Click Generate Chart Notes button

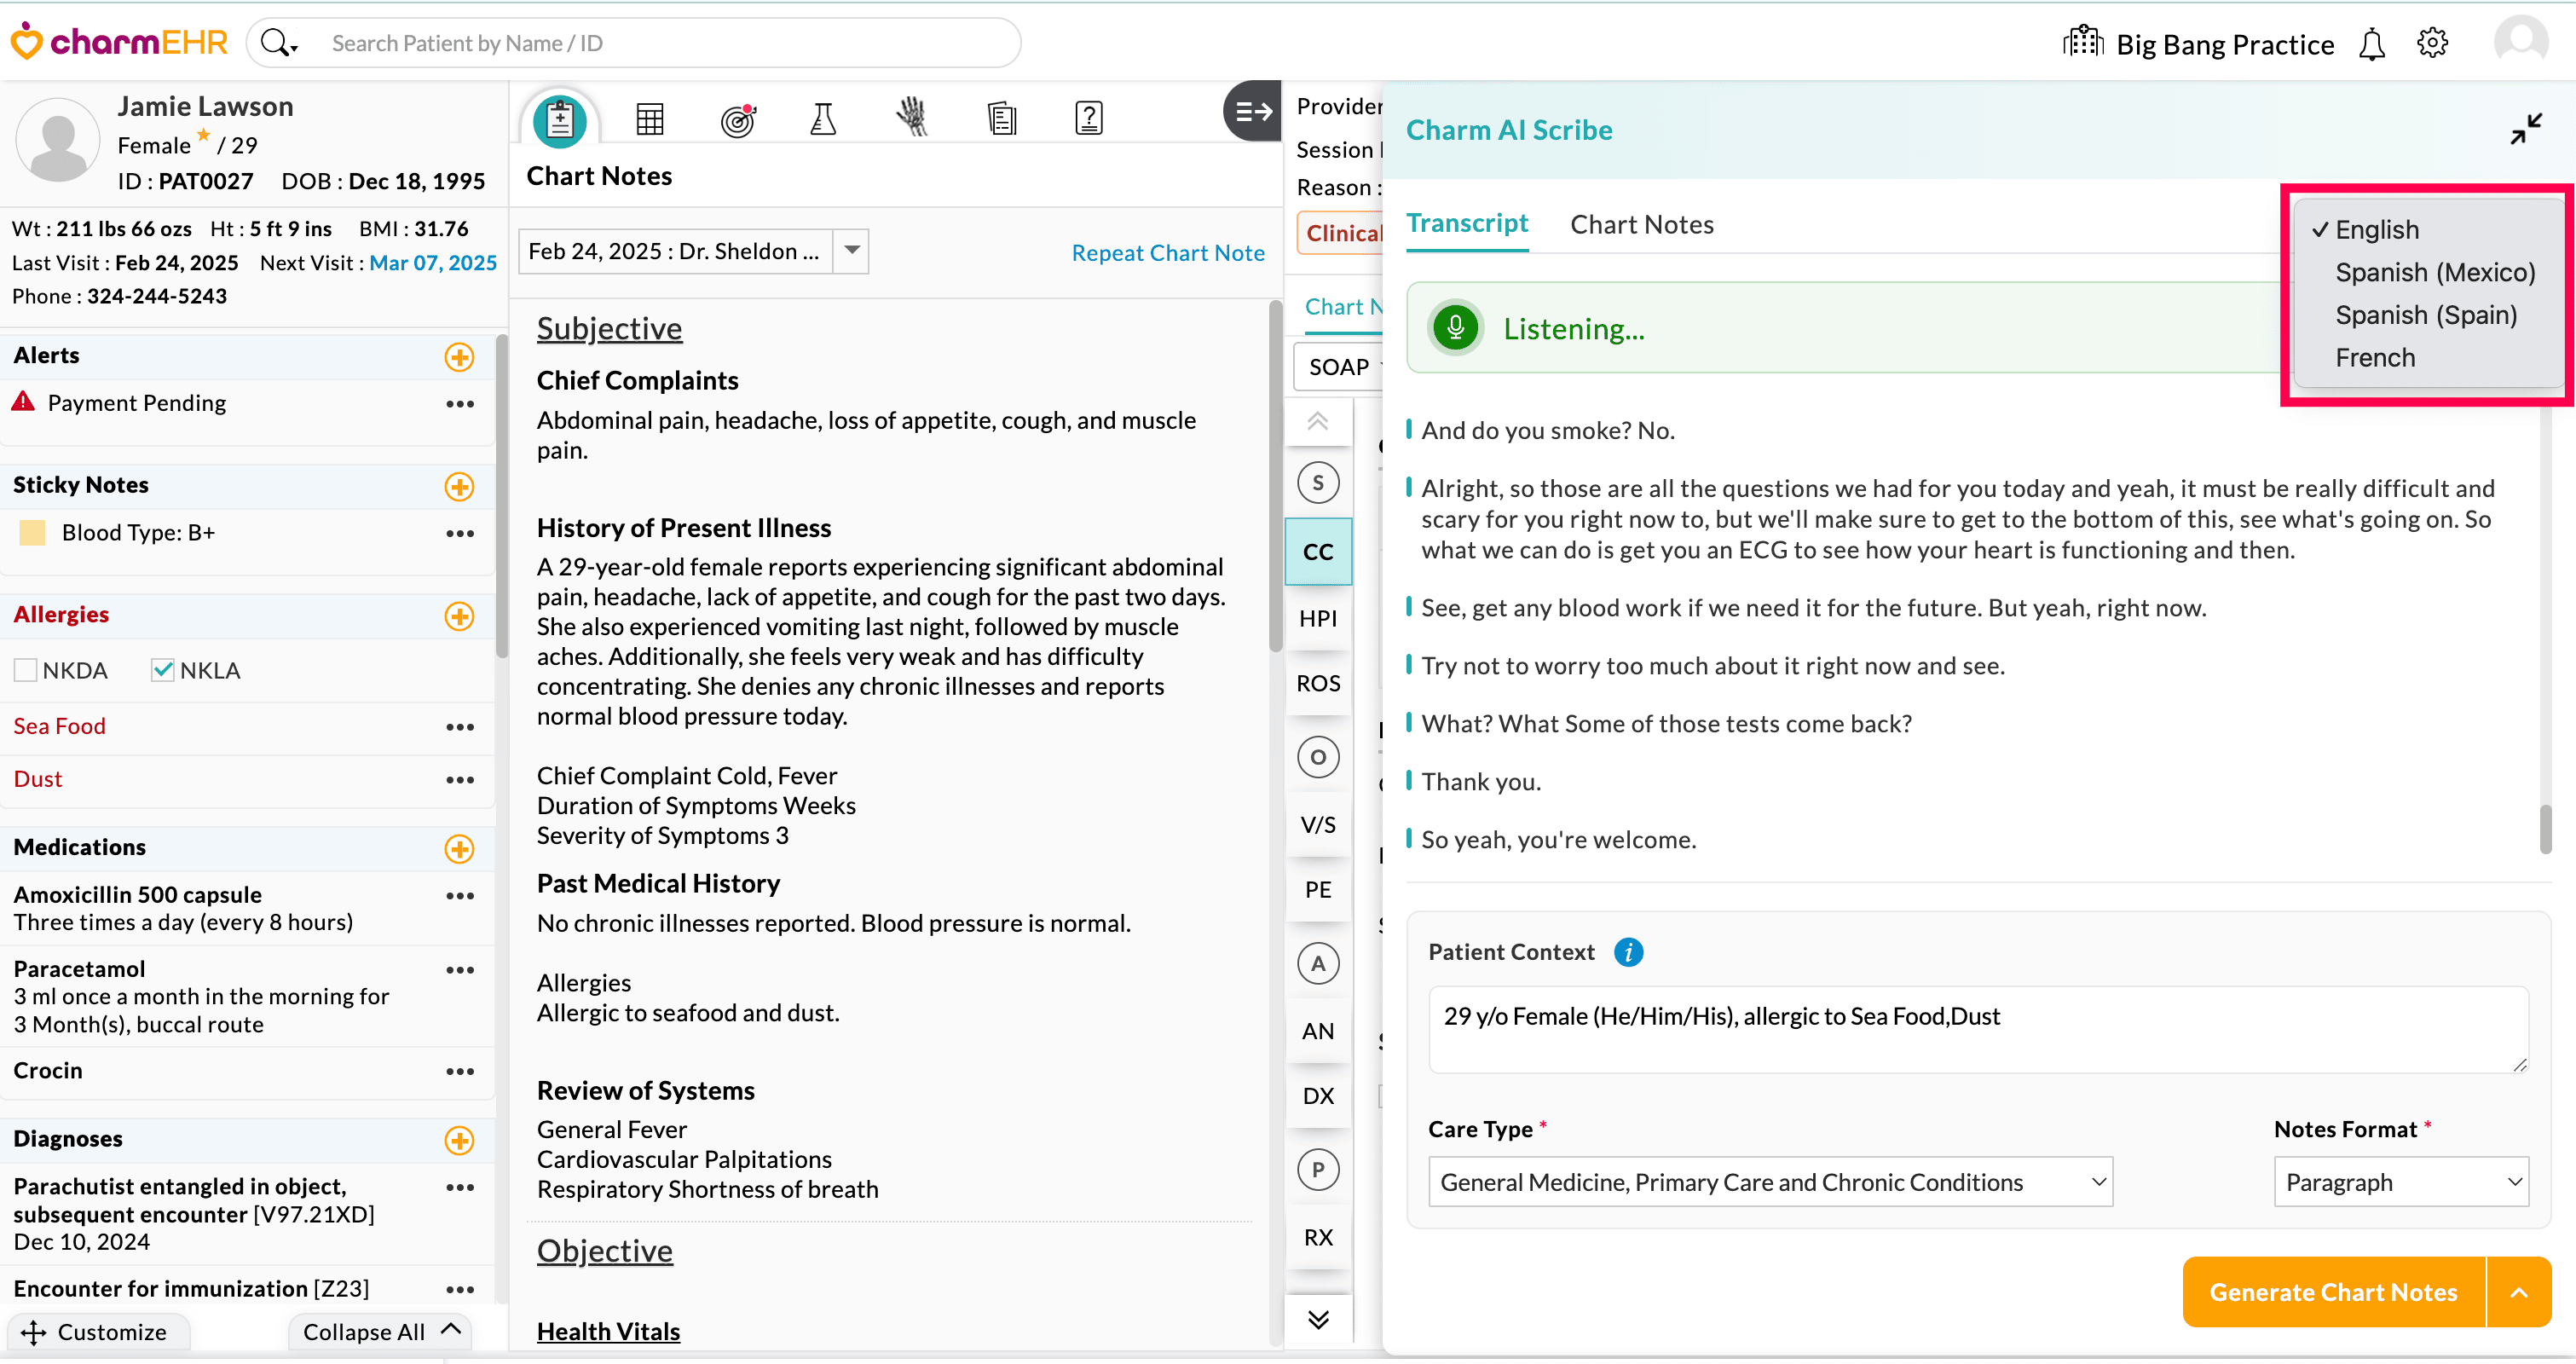[x=2332, y=1292]
